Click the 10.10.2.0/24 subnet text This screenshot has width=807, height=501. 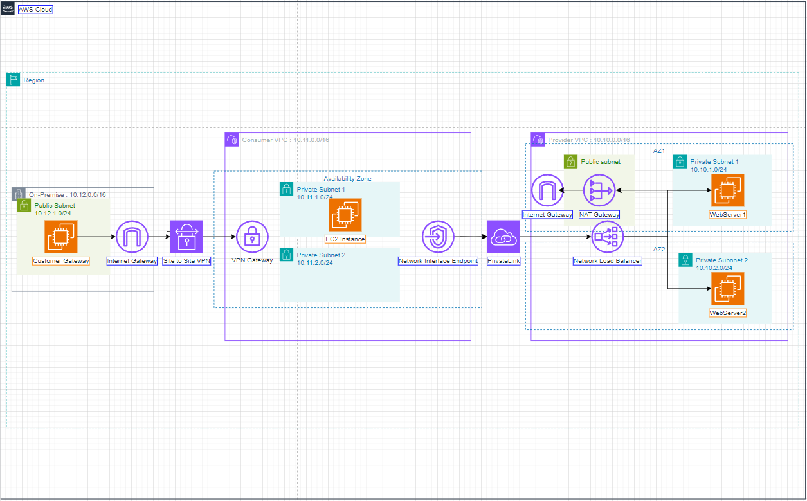click(x=714, y=268)
